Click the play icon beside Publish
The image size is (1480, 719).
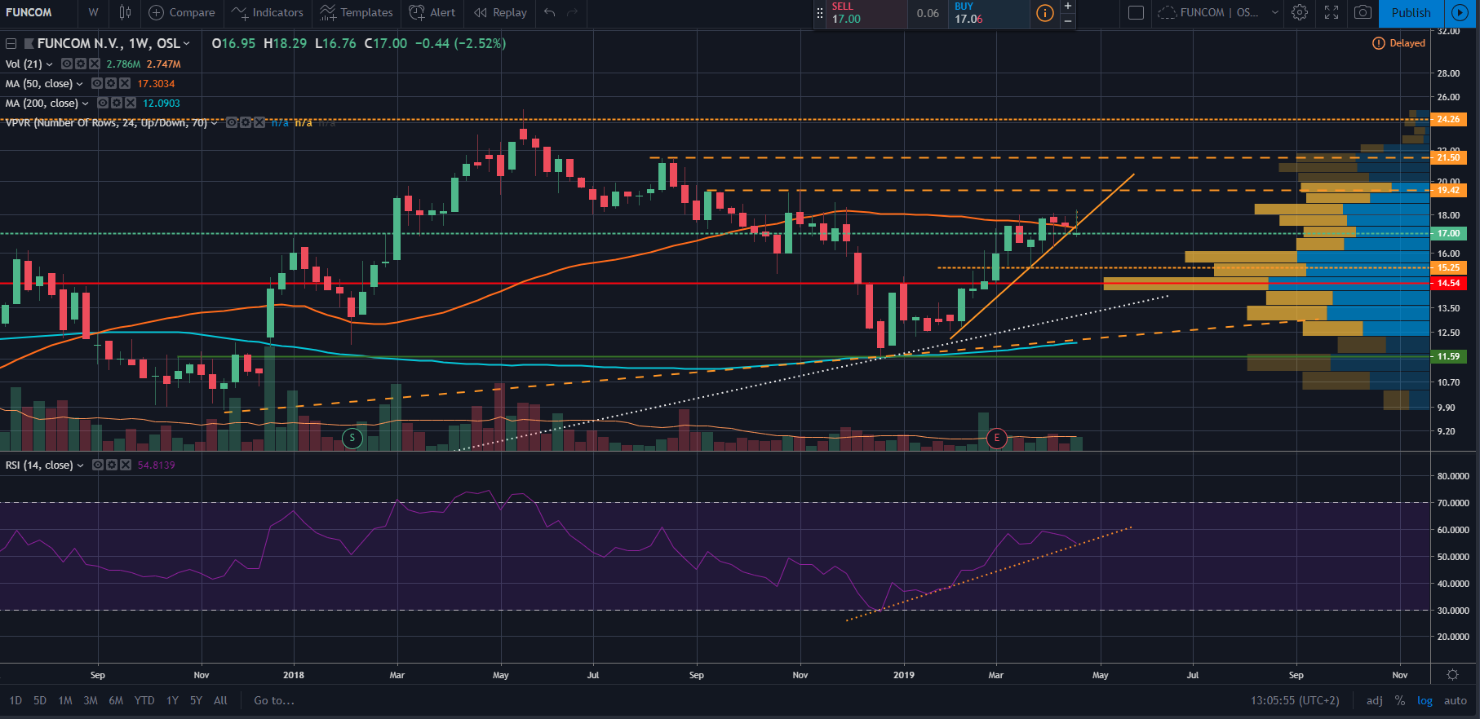tap(1460, 13)
